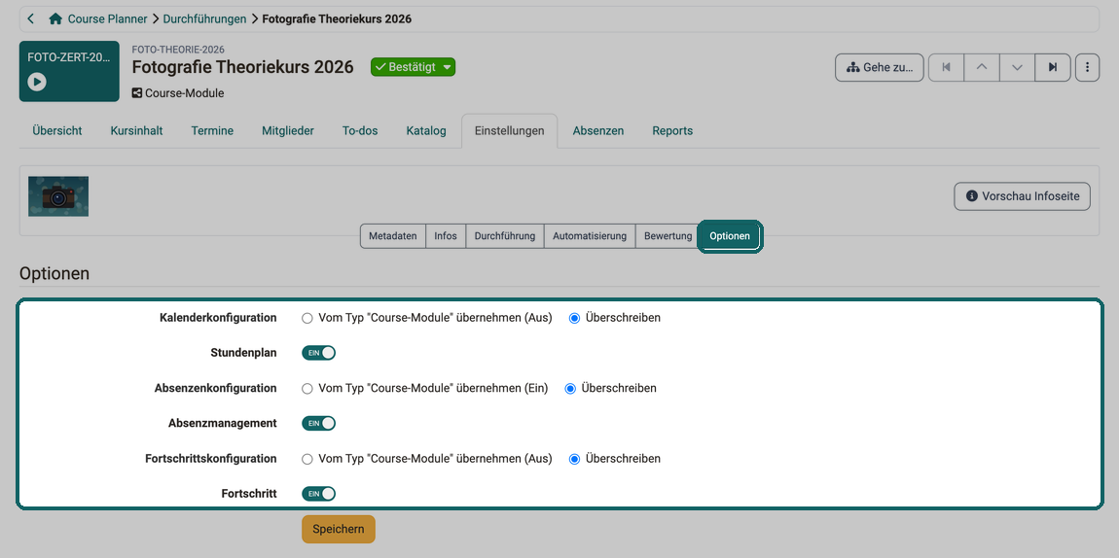Click Vorschau Infoseite button
Image resolution: width=1119 pixels, height=558 pixels.
tap(1022, 196)
